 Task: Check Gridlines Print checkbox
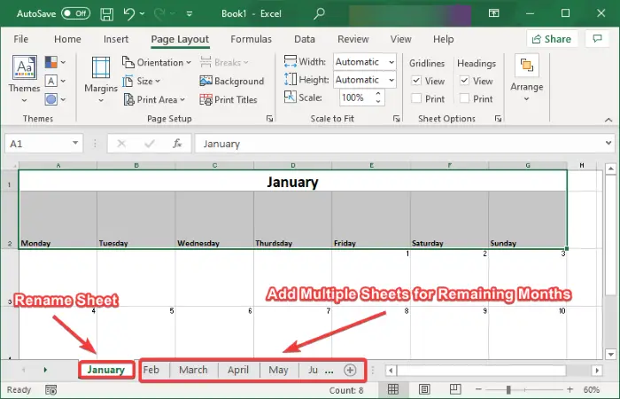click(x=416, y=98)
